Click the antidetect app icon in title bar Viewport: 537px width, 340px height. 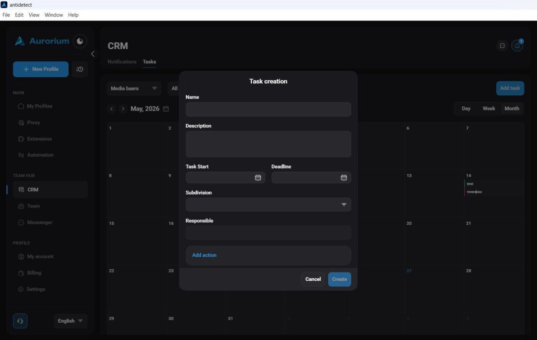click(4, 5)
